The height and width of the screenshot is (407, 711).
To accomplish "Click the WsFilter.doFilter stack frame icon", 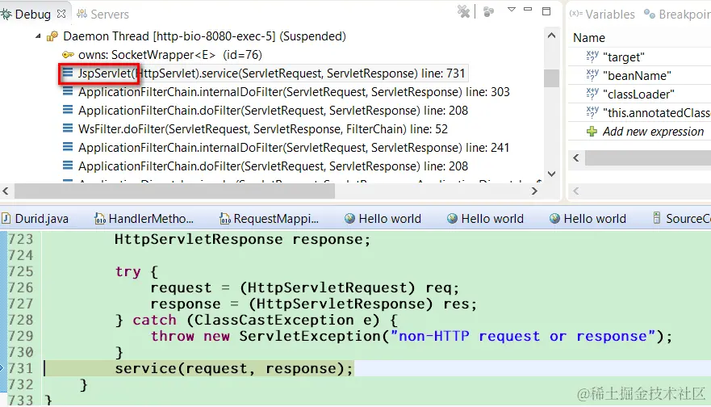I will pyautogui.click(x=68, y=129).
